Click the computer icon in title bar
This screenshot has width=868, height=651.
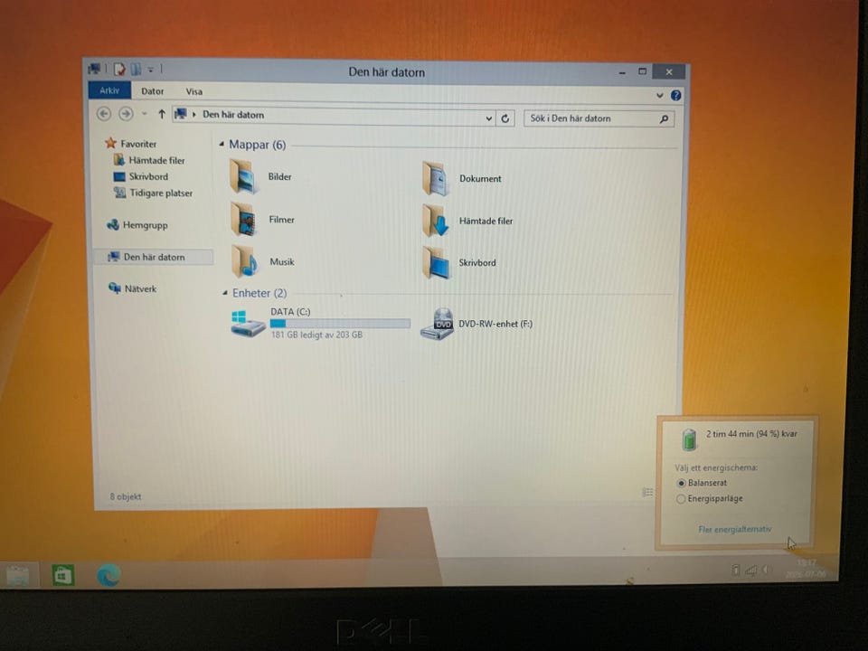click(94, 69)
